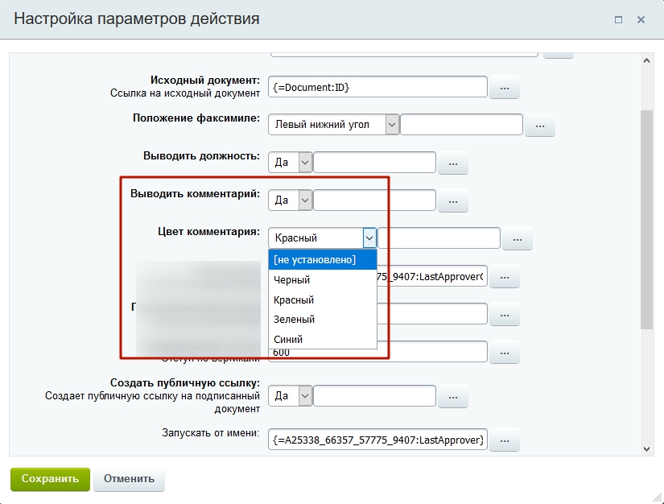This screenshot has height=504, width=664.
Task: Click ellipsis button next to Запускать от имени
Action: (504, 440)
